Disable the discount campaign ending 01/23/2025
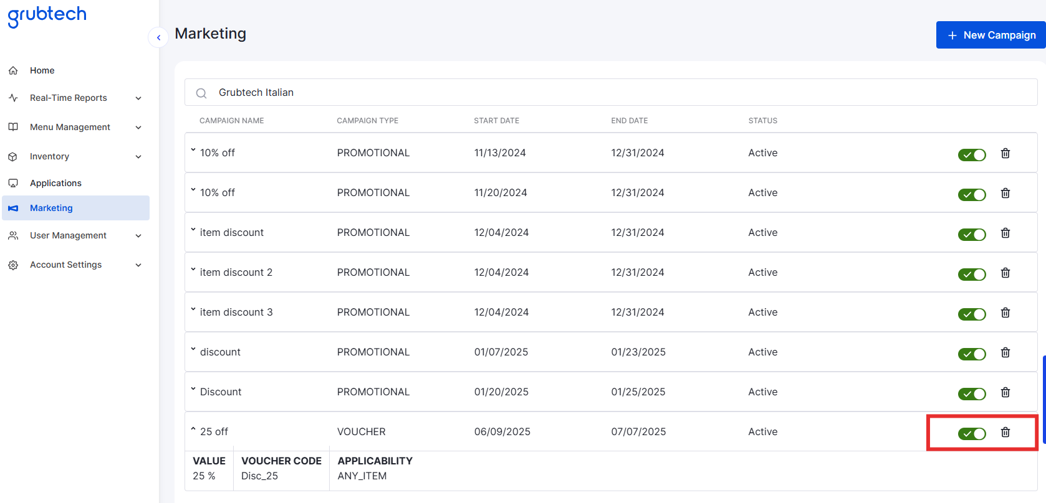 click(x=972, y=354)
